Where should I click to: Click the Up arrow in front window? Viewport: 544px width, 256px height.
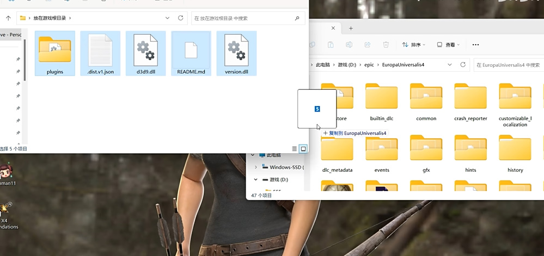pyautogui.click(x=8, y=18)
